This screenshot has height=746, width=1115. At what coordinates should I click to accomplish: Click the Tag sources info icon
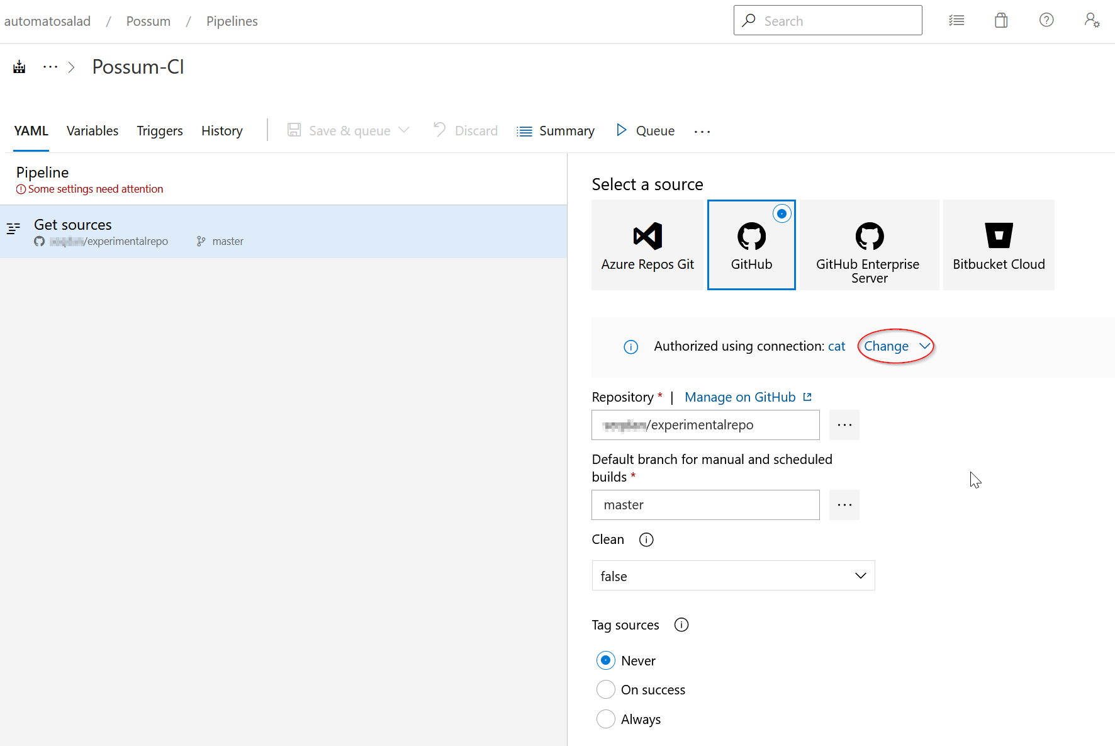[681, 624]
